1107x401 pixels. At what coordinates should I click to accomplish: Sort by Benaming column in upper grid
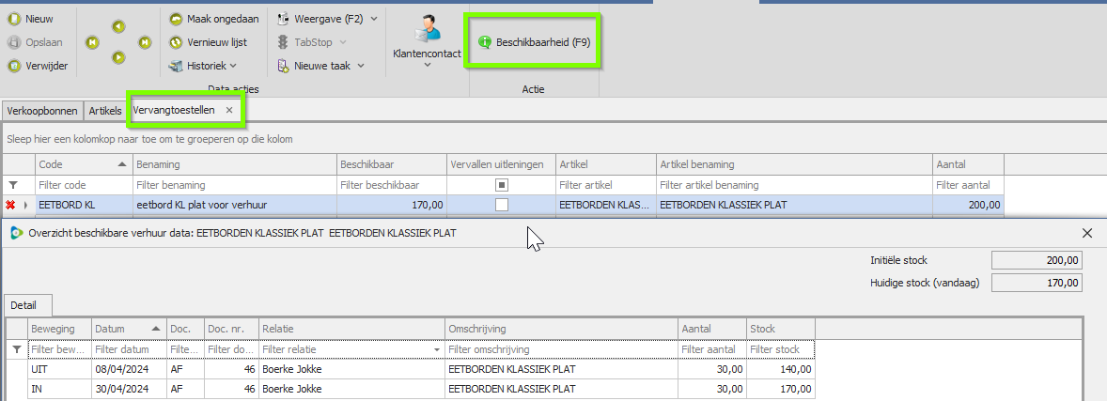tap(235, 164)
